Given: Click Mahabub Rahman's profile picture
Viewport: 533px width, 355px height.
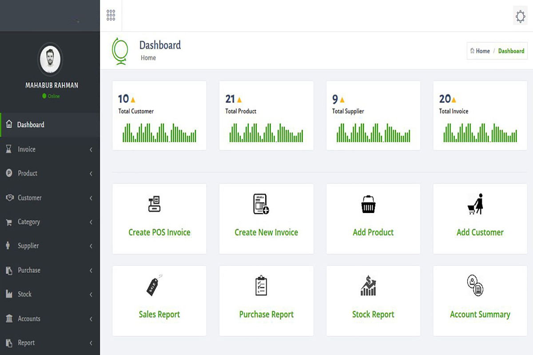Looking at the screenshot, I should pos(50,59).
